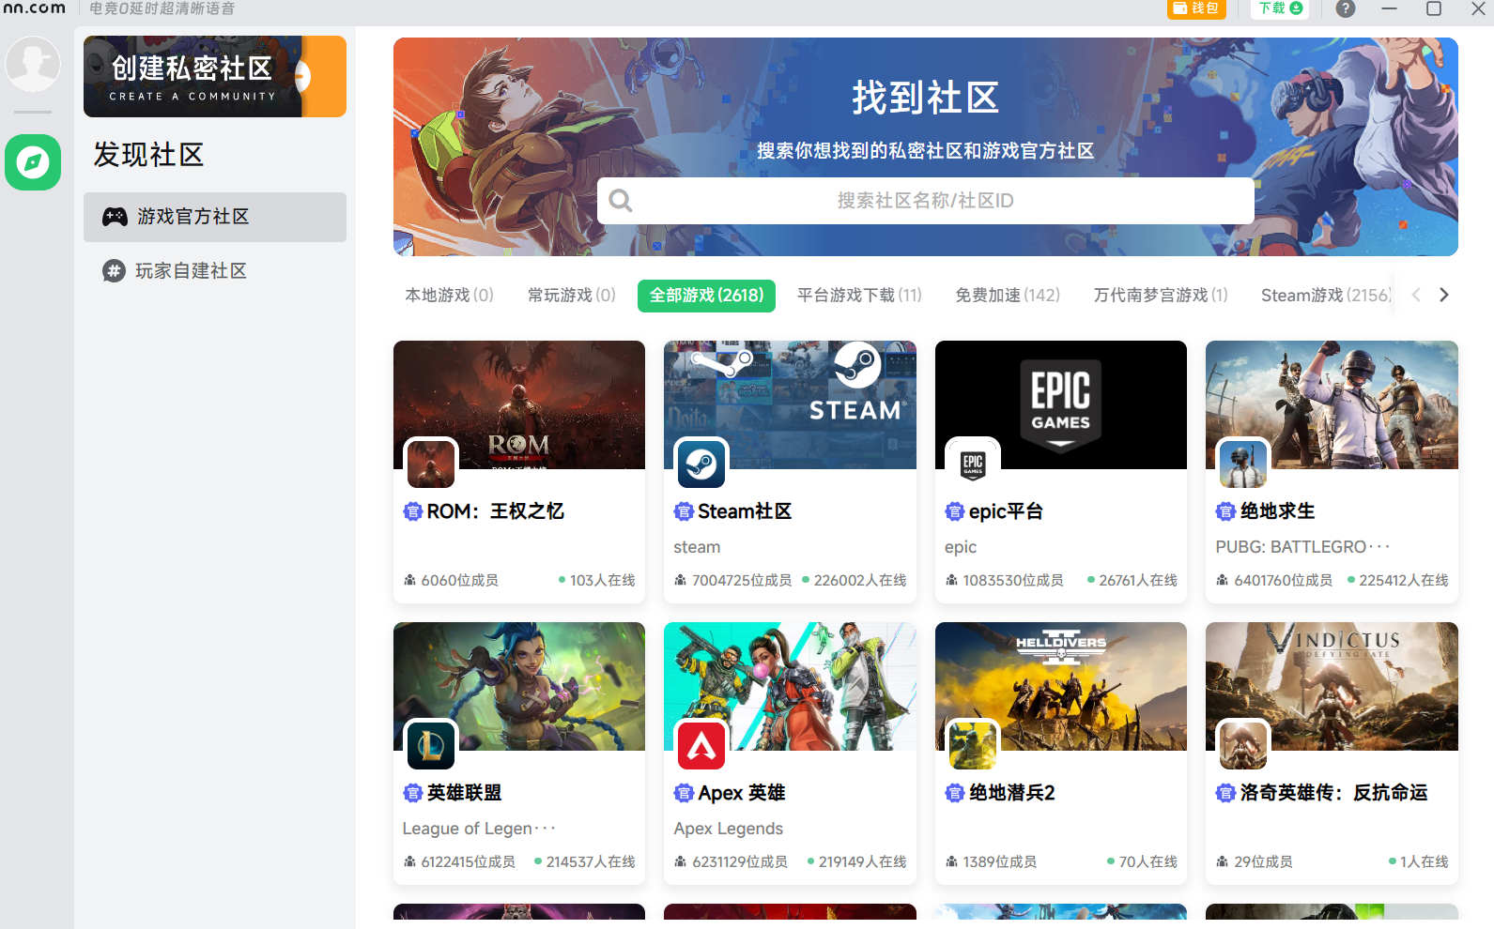
Task: Click official badge next to 绝地潜兵2
Action: (955, 793)
